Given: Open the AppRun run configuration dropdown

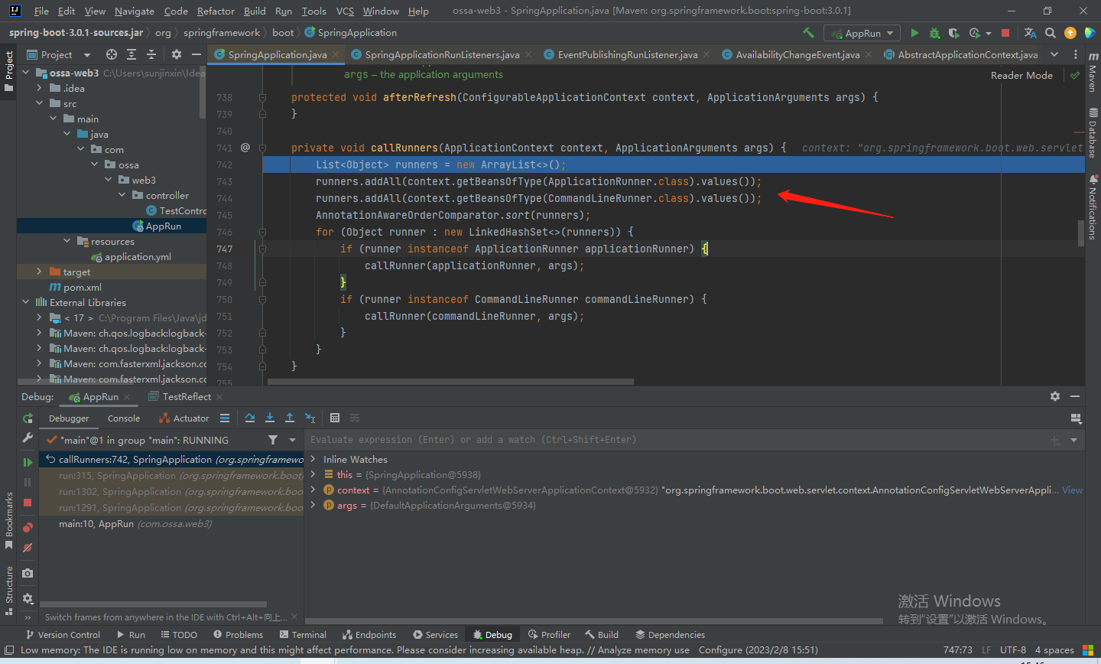Looking at the screenshot, I should (x=862, y=33).
